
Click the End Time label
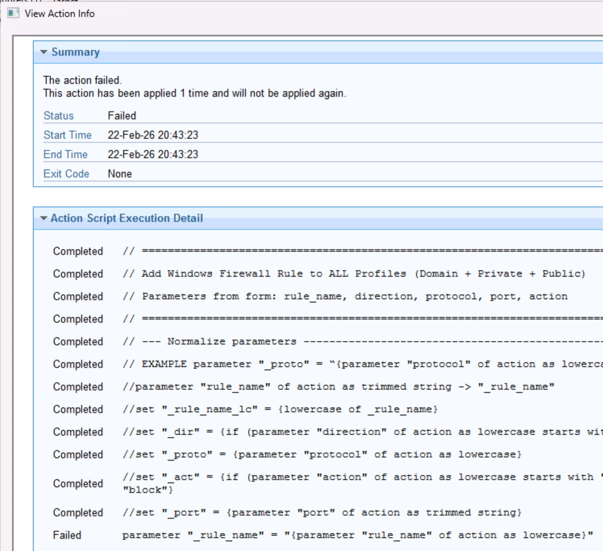(x=65, y=154)
